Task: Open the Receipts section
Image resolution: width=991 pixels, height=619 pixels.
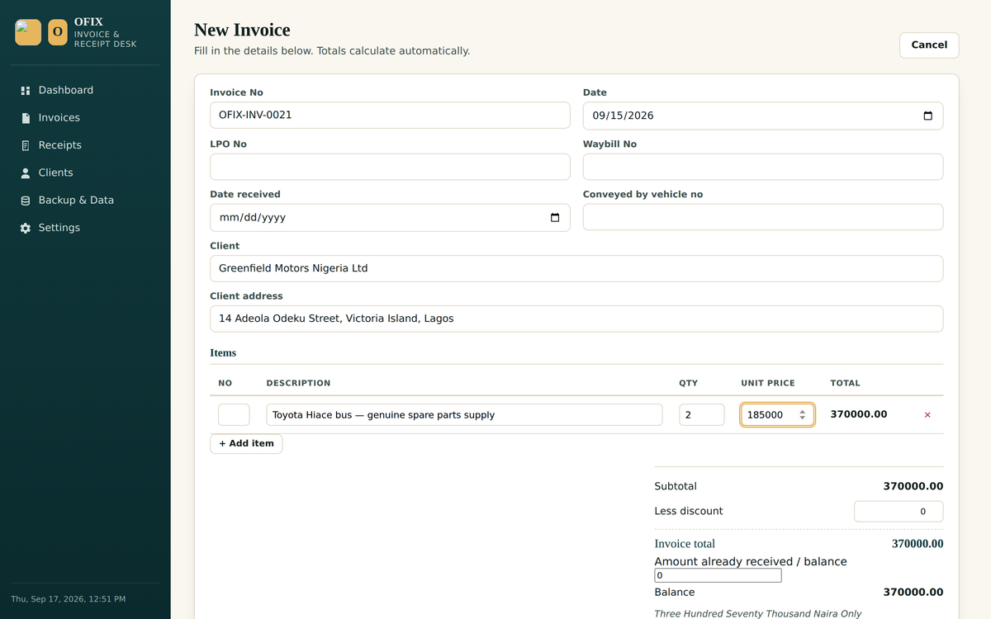Action: tap(85, 145)
